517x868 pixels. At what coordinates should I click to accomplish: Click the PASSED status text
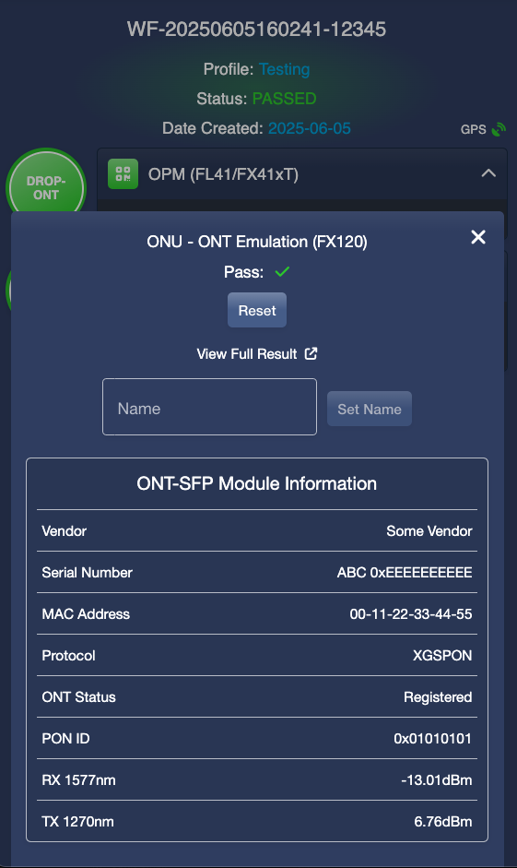coord(284,99)
